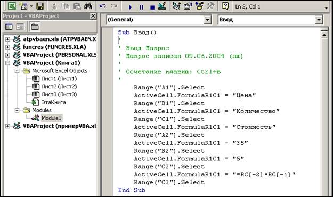Select VBAProject (Книга1) in tree

click(51, 63)
